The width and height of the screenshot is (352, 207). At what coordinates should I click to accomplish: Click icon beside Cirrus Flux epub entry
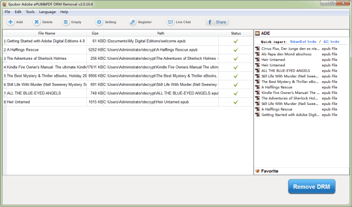pyautogui.click(x=257, y=48)
